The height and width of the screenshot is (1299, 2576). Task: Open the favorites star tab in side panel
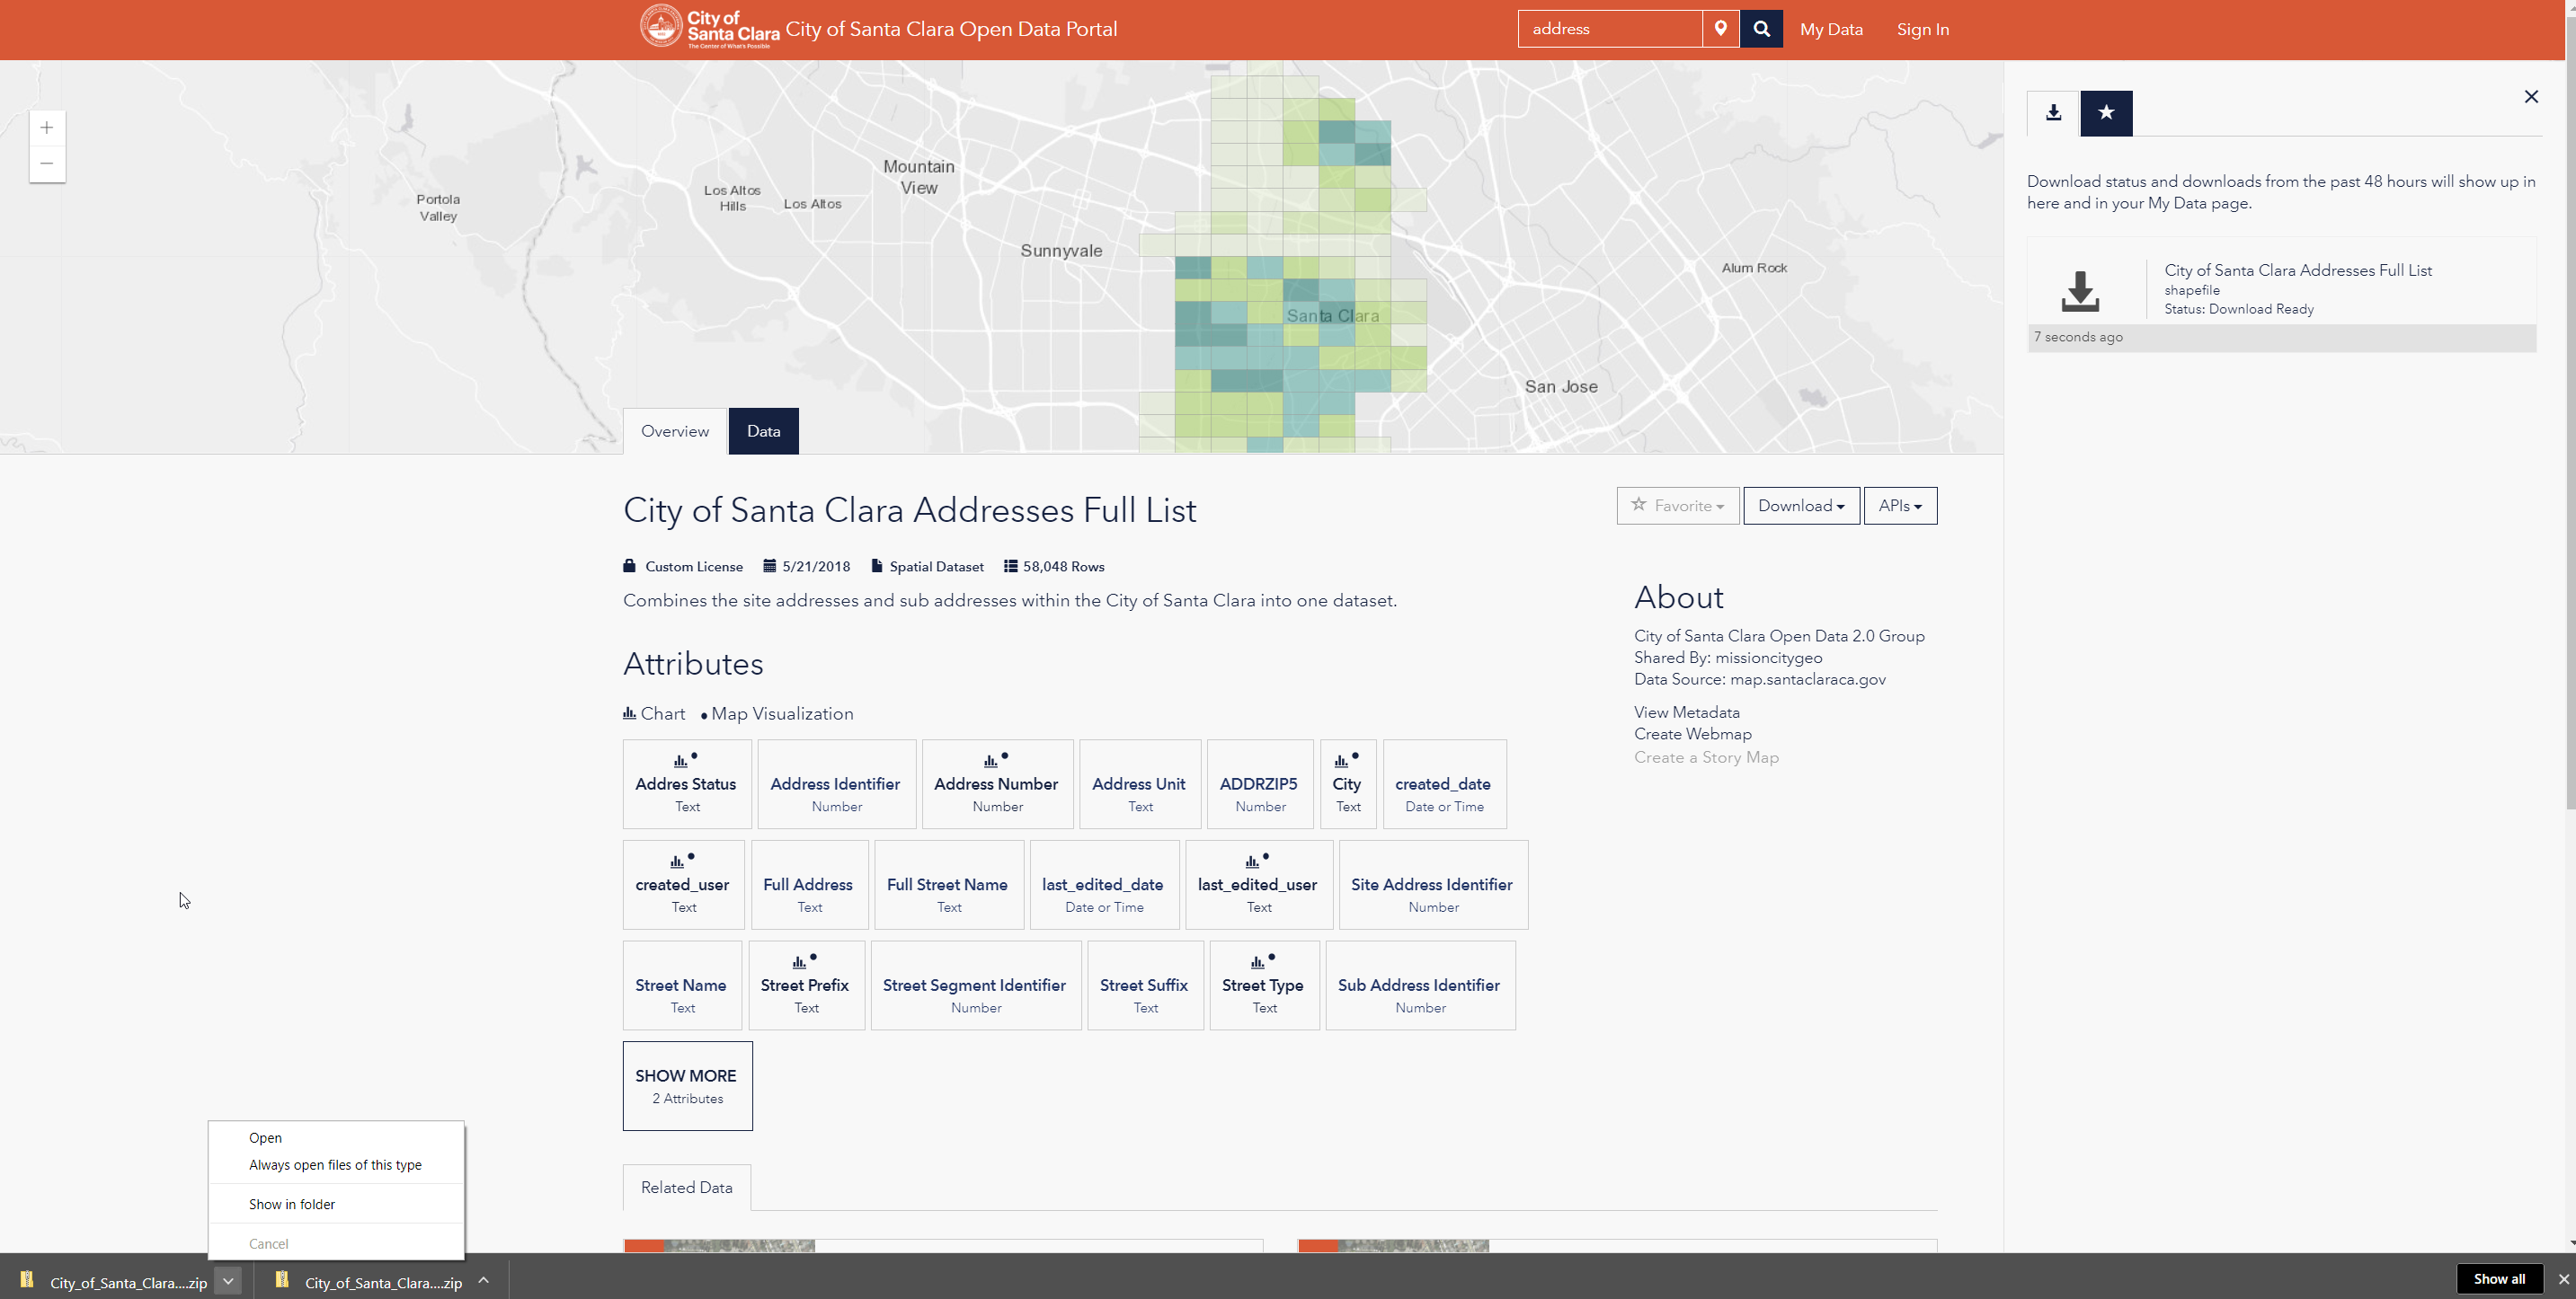click(x=2106, y=113)
